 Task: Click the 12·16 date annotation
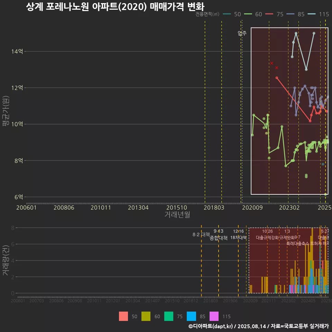click(238, 231)
